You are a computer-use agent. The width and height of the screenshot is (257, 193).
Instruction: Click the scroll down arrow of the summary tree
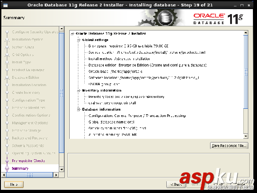click(x=246, y=136)
